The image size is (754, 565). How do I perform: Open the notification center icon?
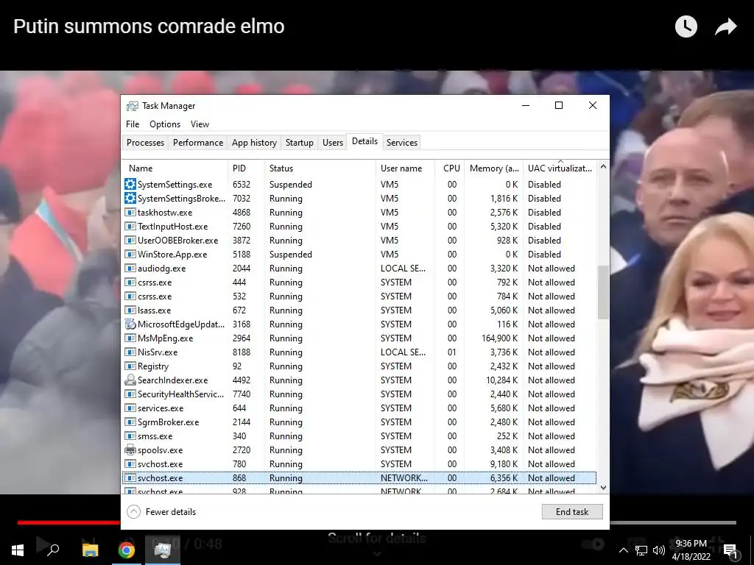tap(731, 552)
